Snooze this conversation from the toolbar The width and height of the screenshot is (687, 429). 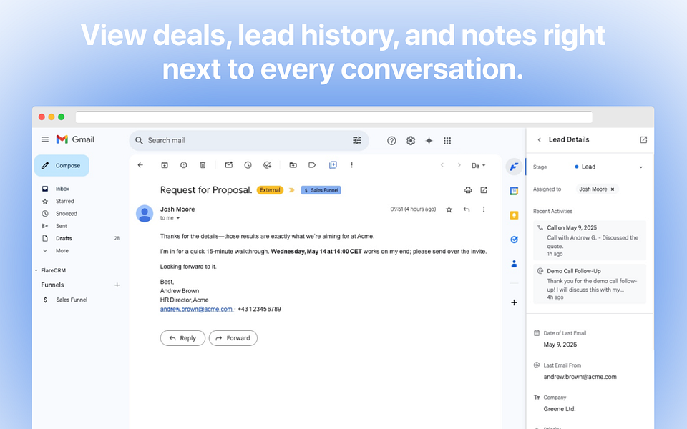[x=248, y=165]
